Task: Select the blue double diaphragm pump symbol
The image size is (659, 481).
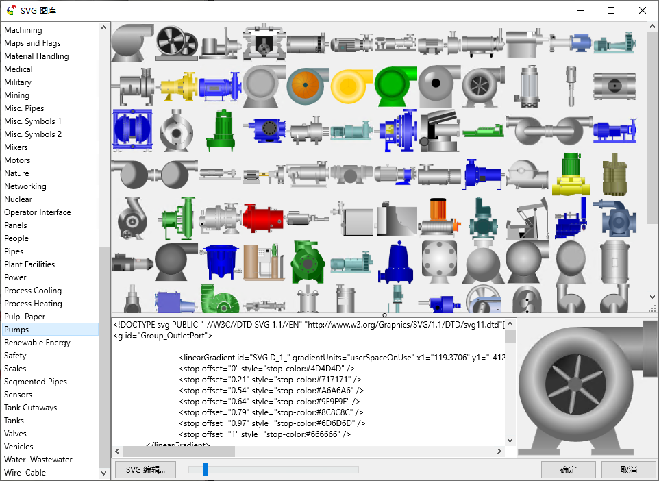Action: click(132, 130)
